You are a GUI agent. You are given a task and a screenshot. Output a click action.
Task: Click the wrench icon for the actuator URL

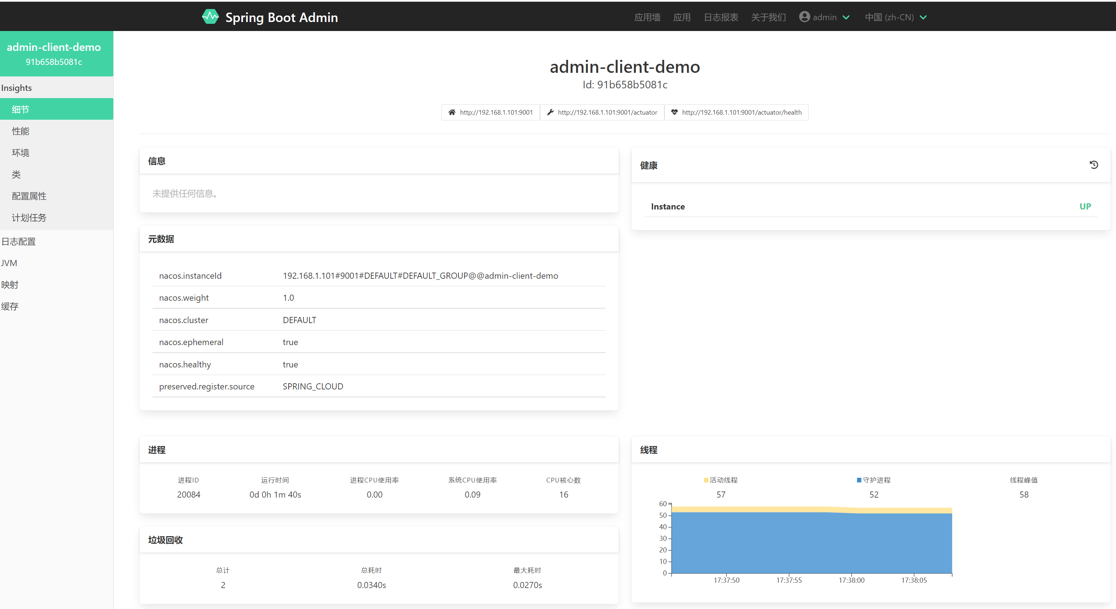point(550,112)
